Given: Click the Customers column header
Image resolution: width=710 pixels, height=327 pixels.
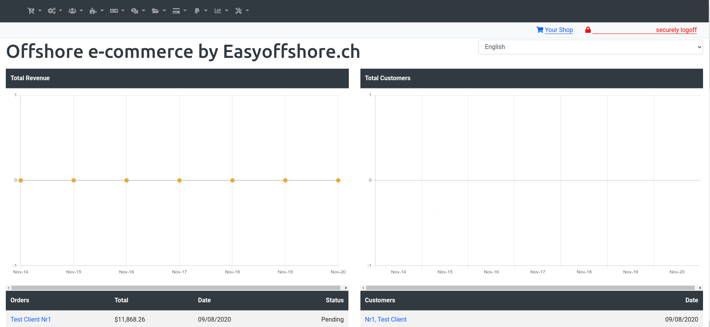Looking at the screenshot, I should [x=380, y=300].
